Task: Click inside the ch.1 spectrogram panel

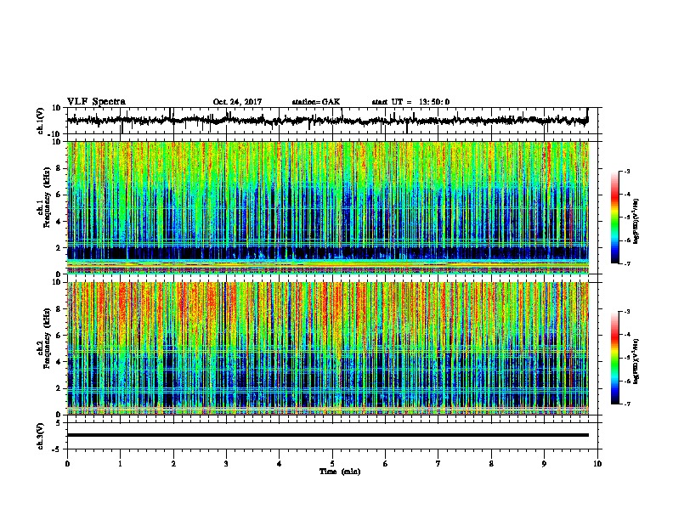Action: tap(328, 207)
